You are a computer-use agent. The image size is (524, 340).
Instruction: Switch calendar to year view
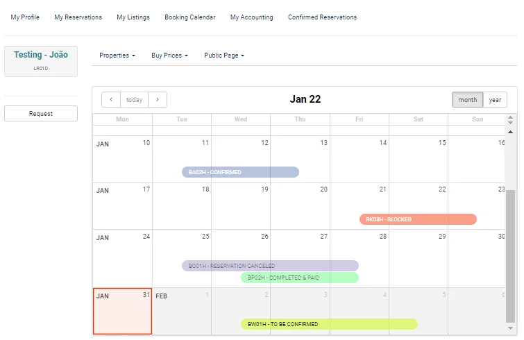pos(495,99)
